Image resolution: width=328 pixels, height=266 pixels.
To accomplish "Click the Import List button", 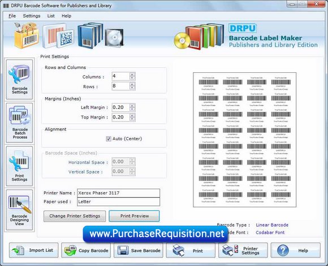I will tap(34, 250).
